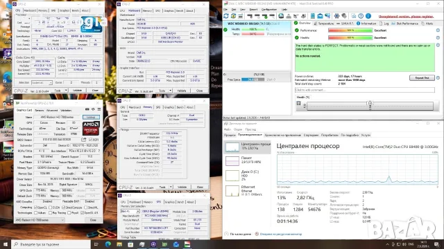Open the Configuration menu in Hard Disk Sentinel
Image resolution: width=444 pixels, height=249 pixels.
(269, 9)
